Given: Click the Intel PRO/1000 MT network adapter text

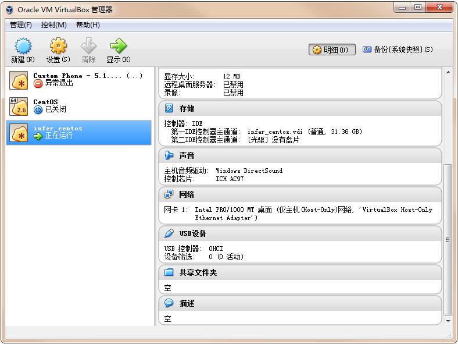Looking at the screenshot, I should pos(313,214).
